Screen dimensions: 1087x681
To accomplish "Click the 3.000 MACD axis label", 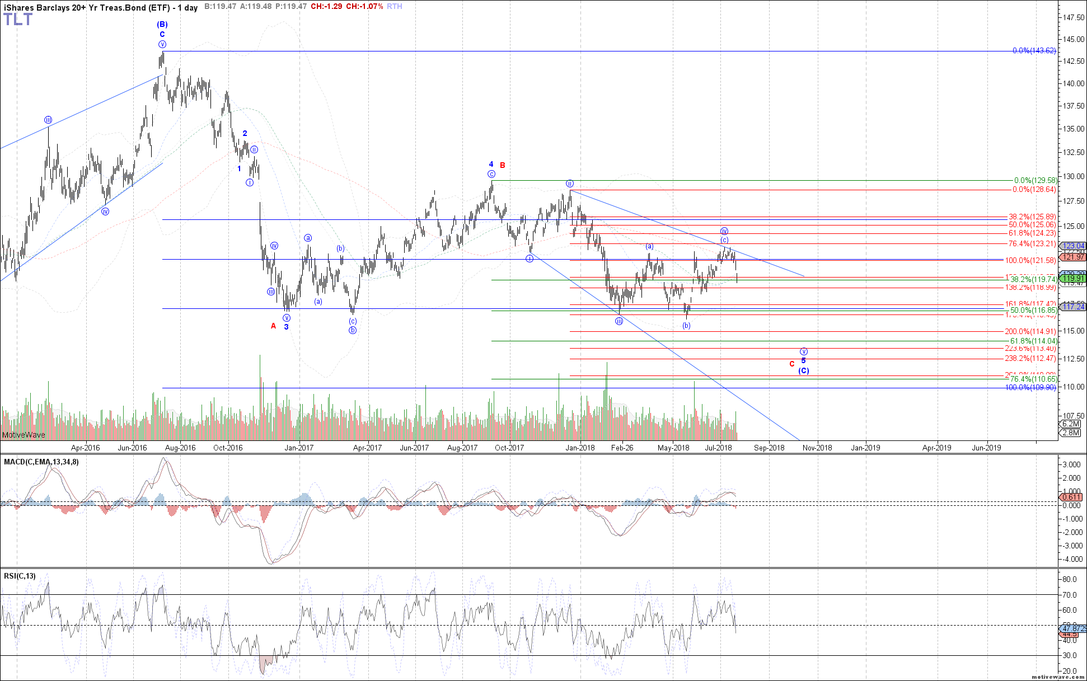I will pyautogui.click(x=1071, y=465).
